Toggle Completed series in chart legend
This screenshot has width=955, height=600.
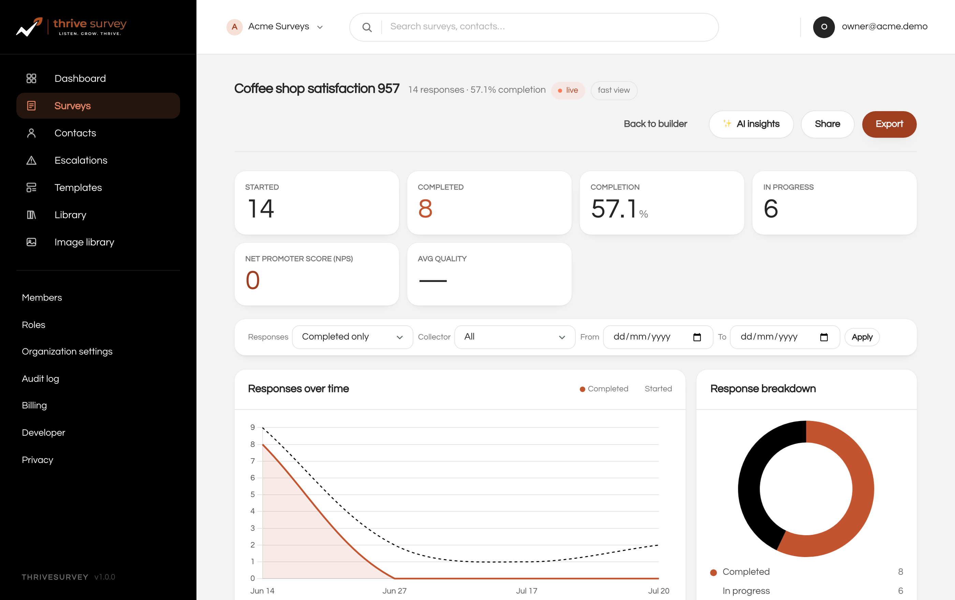(604, 389)
